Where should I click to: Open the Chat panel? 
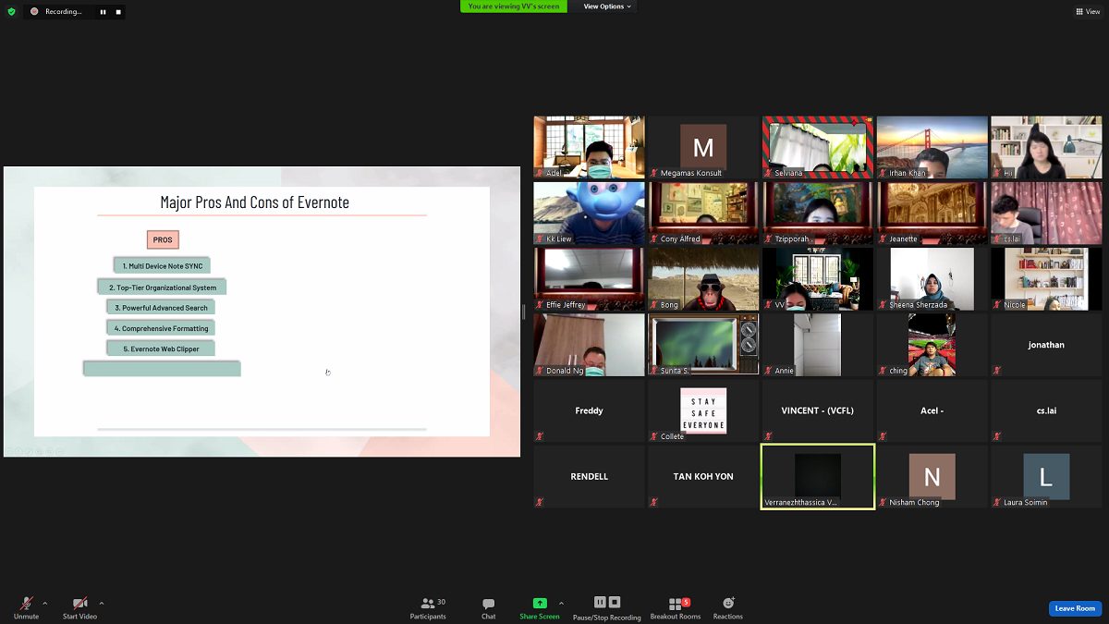pos(488,607)
